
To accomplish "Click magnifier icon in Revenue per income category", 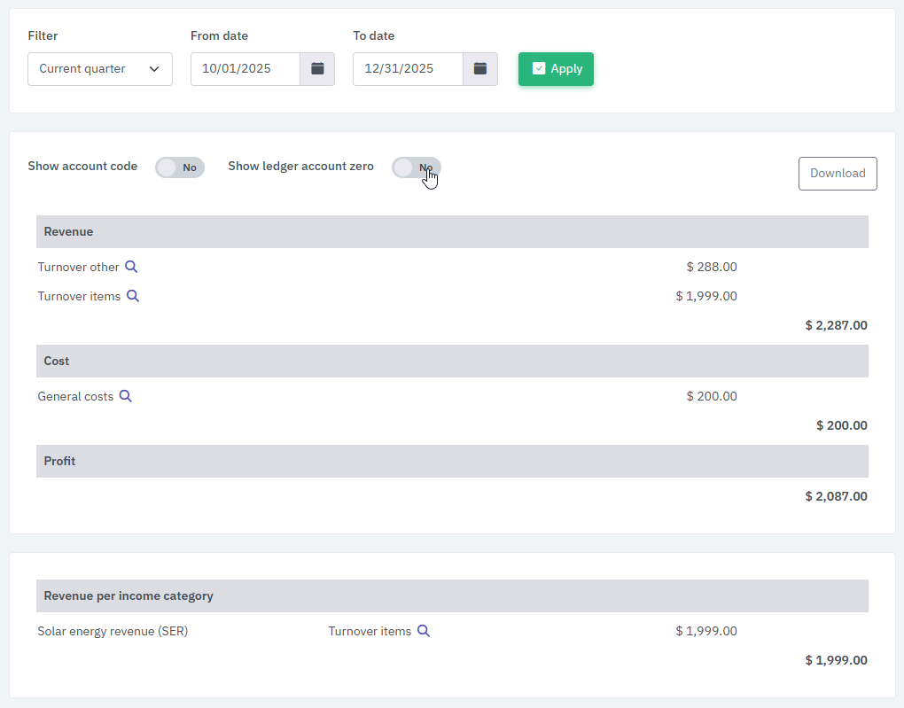I will click(424, 631).
